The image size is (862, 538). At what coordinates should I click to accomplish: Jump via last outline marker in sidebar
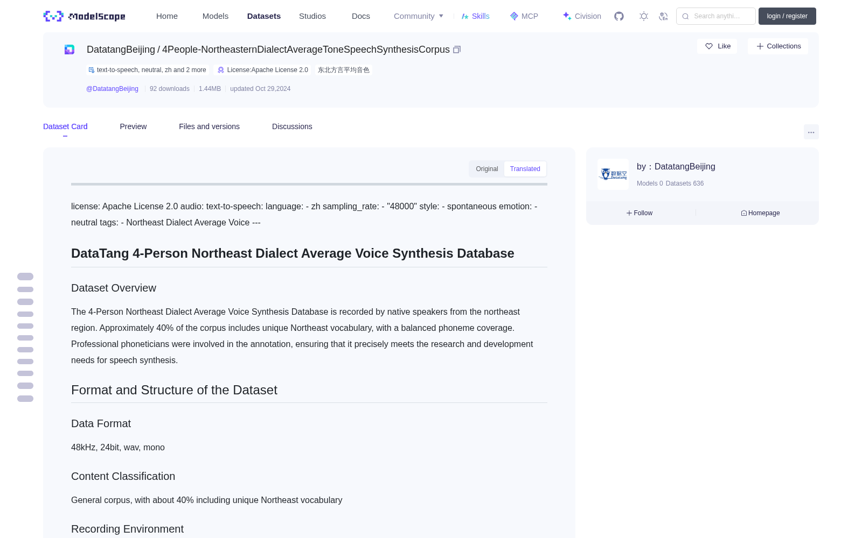click(x=25, y=399)
